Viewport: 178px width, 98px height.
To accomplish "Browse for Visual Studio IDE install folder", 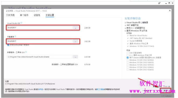I will coord(75,28).
